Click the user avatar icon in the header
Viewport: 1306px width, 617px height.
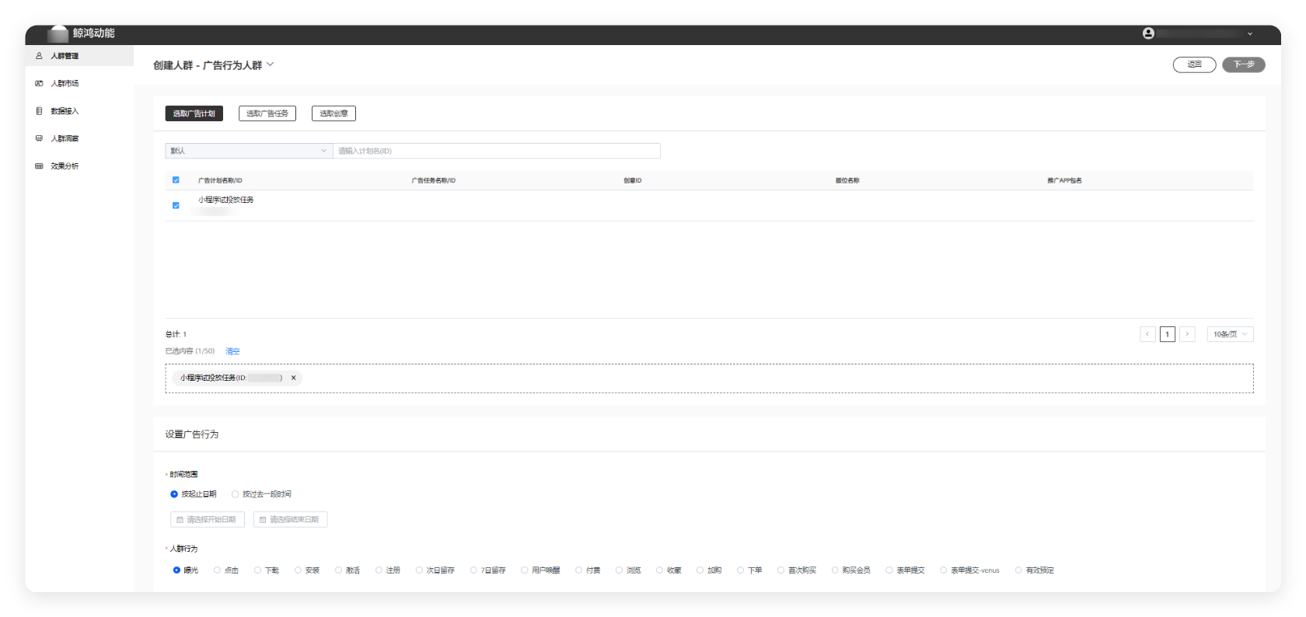coord(1148,33)
